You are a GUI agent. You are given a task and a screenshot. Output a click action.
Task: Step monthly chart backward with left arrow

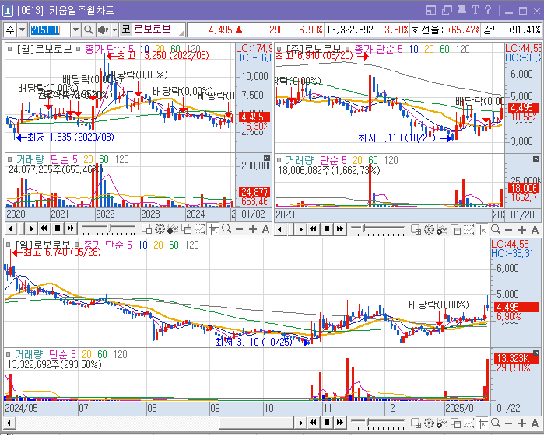(10, 228)
